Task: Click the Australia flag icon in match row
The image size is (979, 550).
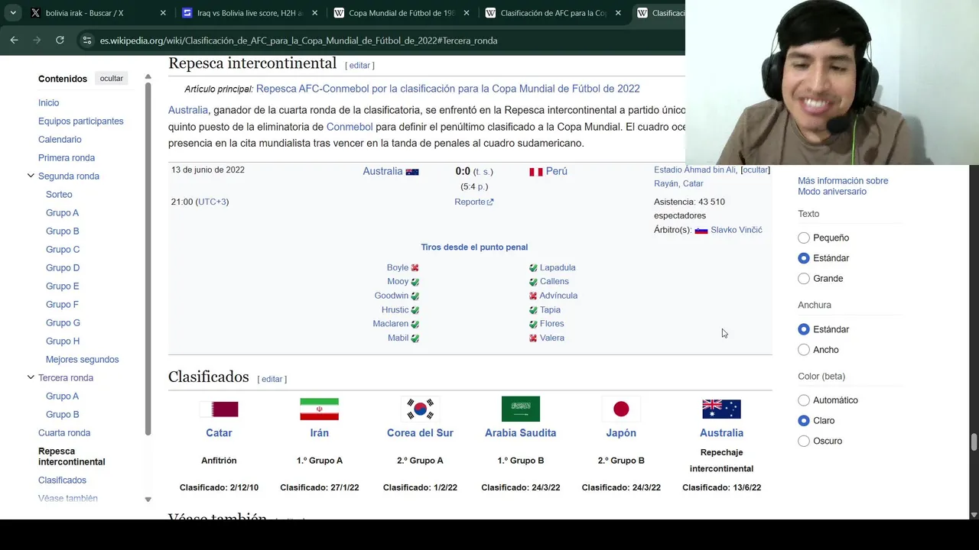Action: tap(412, 172)
